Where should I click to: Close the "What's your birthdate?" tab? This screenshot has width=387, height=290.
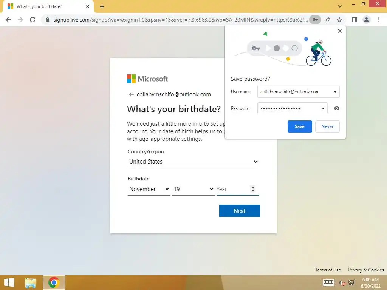87,6
